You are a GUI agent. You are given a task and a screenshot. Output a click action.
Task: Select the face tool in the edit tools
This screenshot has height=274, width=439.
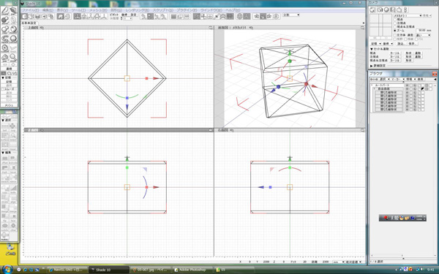[13, 218]
